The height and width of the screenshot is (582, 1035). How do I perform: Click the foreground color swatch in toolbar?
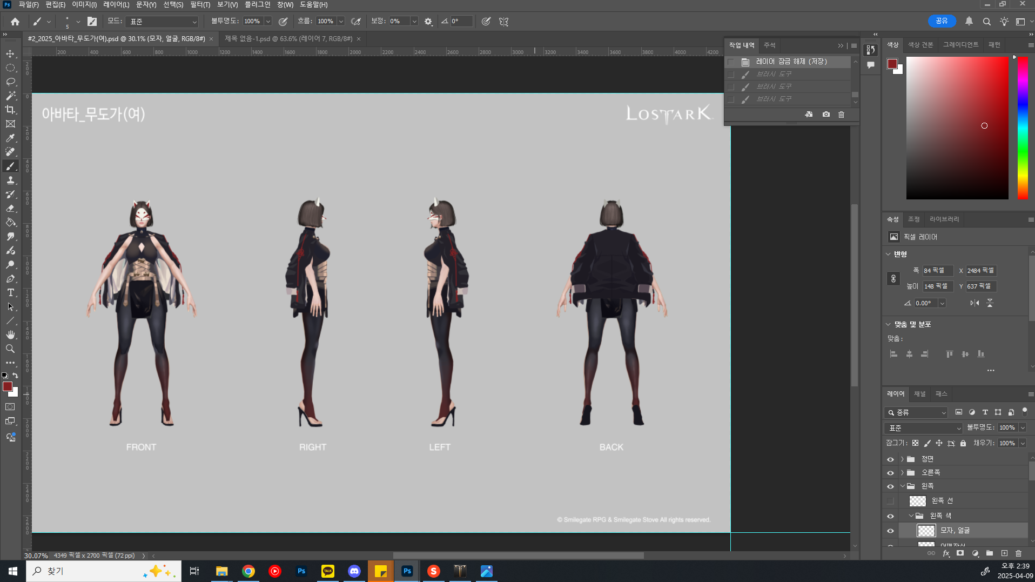[8, 386]
